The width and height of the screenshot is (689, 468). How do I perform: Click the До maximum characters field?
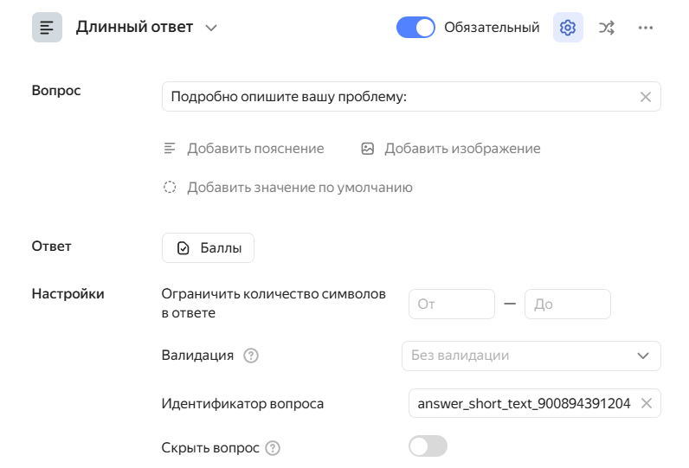pos(567,305)
